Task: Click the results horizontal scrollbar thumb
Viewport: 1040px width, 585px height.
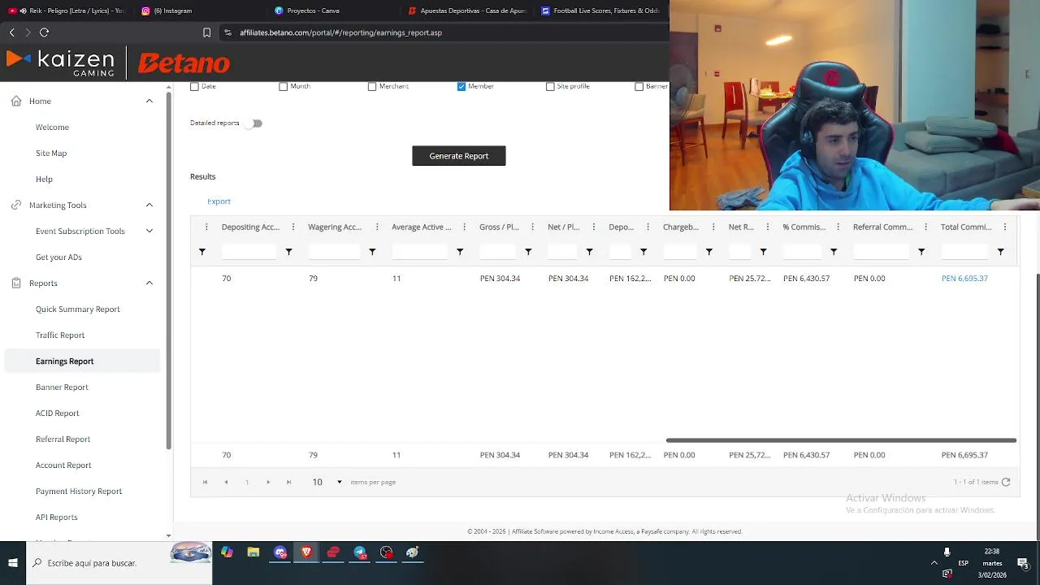Action: tap(841, 440)
